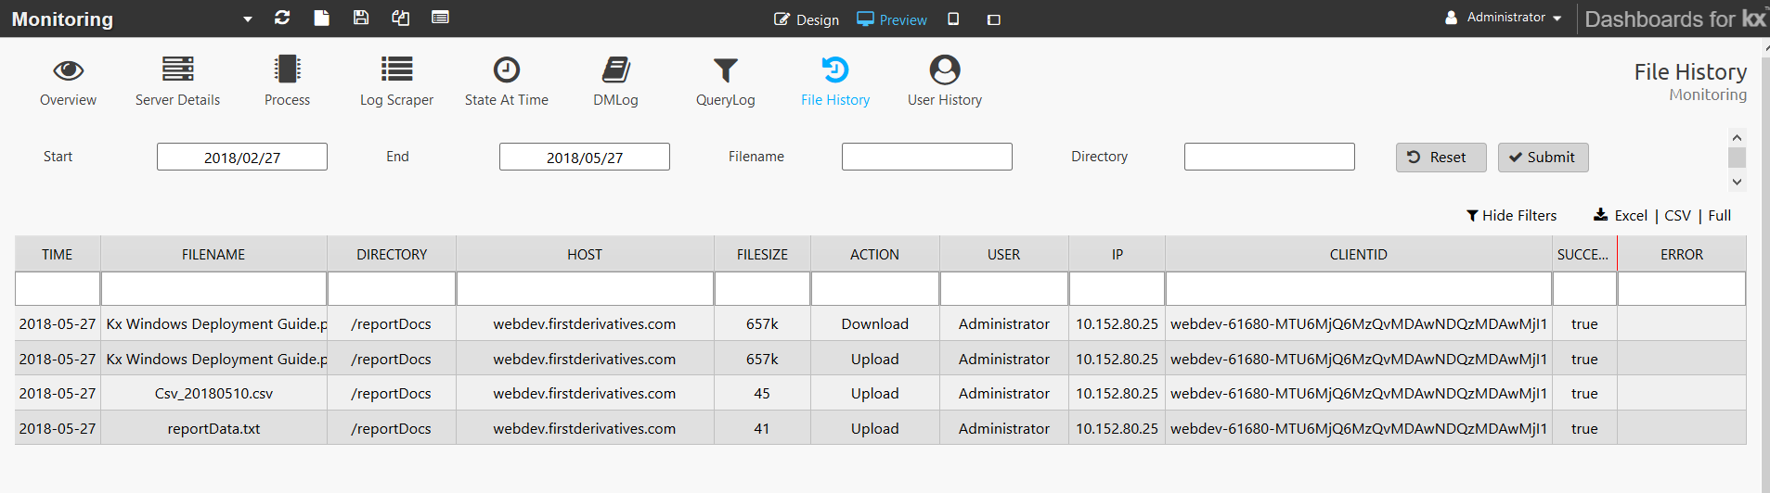The image size is (1770, 493).
Task: Open QueryLog funnel view
Action: pos(725,82)
